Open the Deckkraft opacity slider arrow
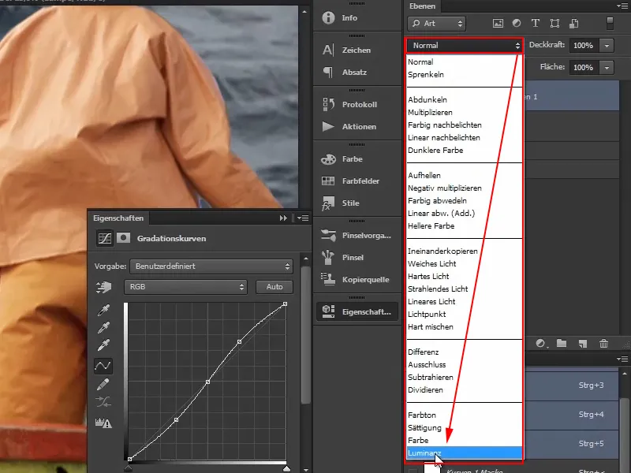Image resolution: width=631 pixels, height=473 pixels. tap(607, 46)
